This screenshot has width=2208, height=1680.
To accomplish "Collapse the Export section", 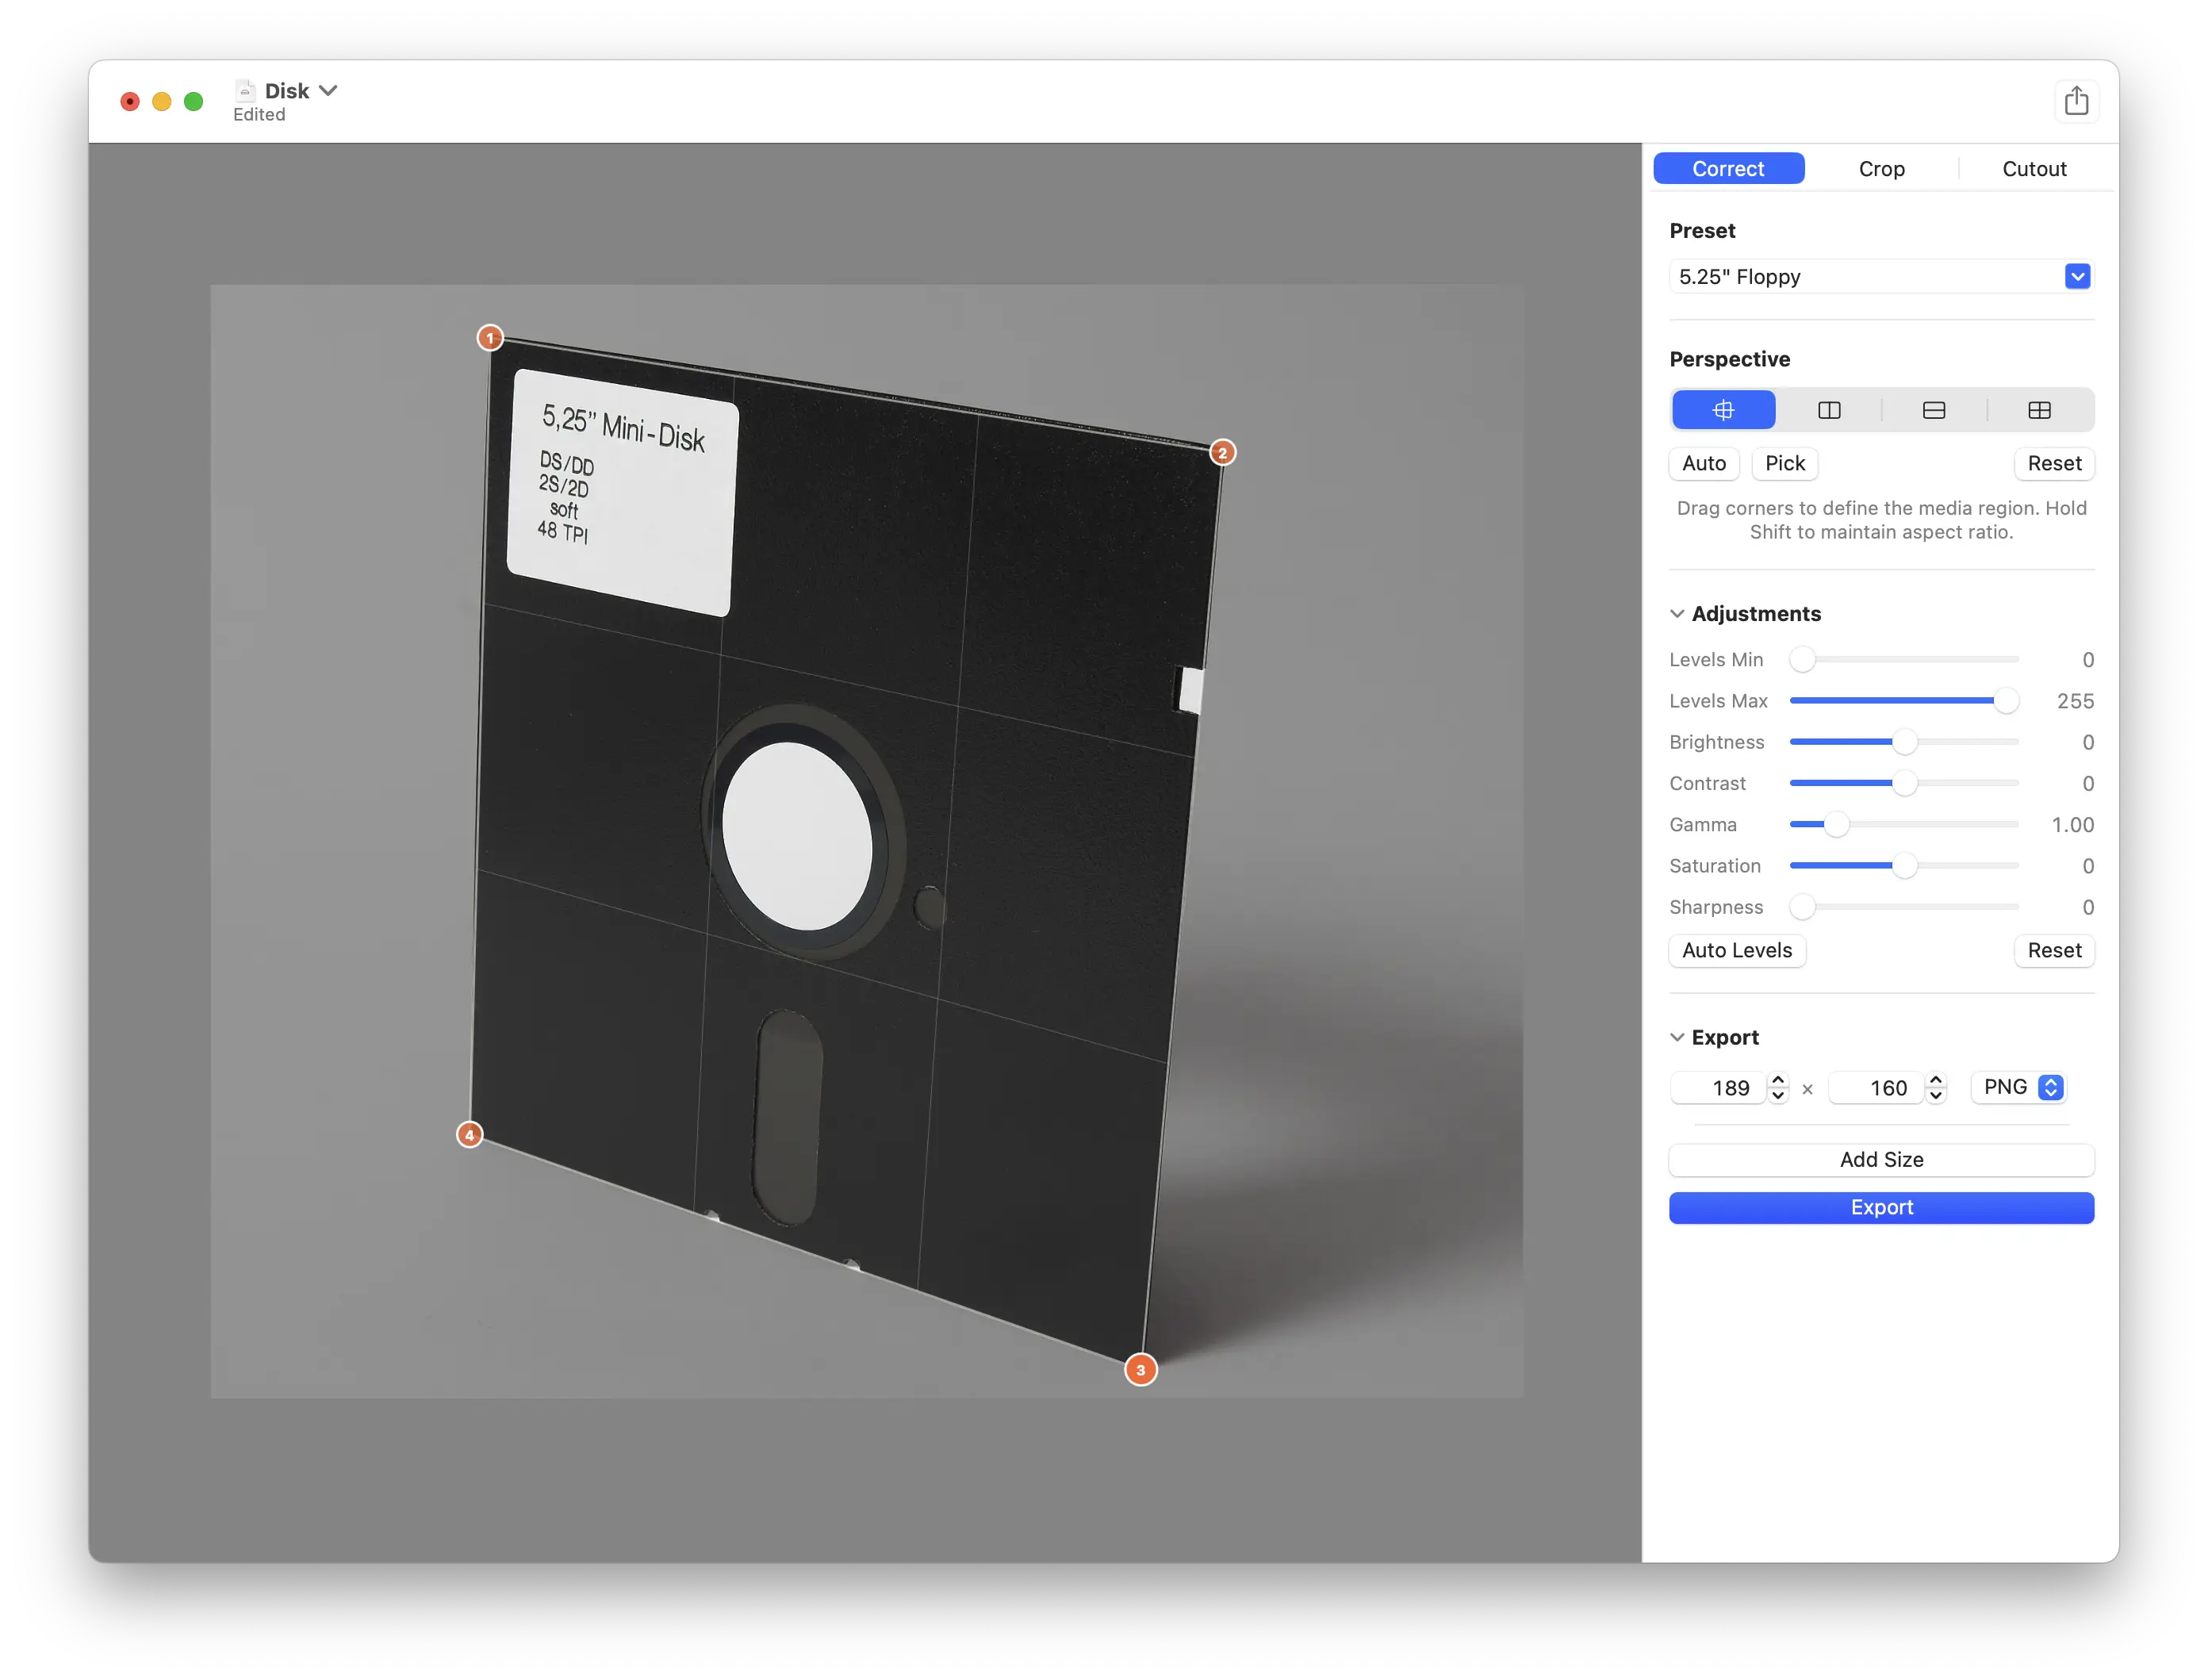I will 1677,1037.
